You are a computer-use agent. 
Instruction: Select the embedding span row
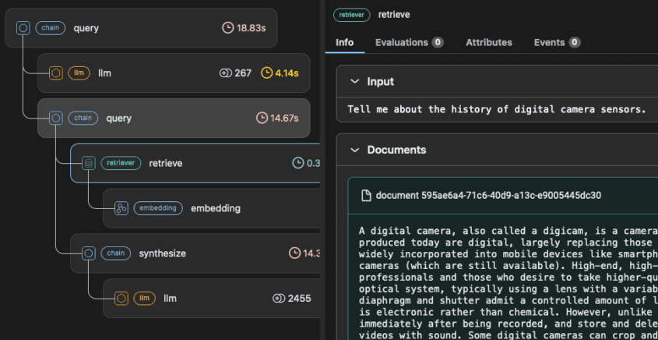pos(215,208)
